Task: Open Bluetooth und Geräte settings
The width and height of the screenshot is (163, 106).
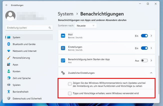Action: (29, 44)
